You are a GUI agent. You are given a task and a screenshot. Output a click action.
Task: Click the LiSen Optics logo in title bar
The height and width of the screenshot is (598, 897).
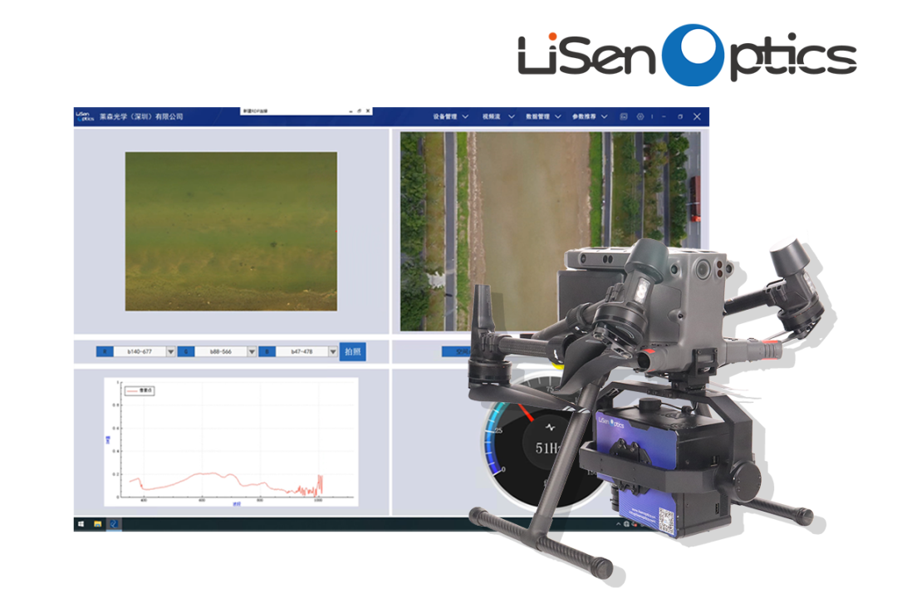click(x=85, y=116)
